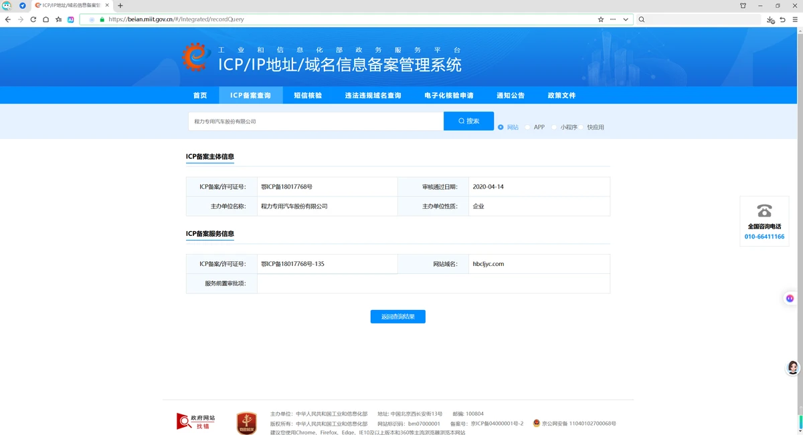Viewport: 803px width, 435px height.
Task: Expand the address bar dropdown chevron
Action: (x=626, y=19)
